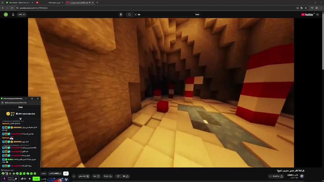Viewport: 324px width, 182px height.
Task: Click the 'Followers only' chat notice
Action: coord(7,170)
